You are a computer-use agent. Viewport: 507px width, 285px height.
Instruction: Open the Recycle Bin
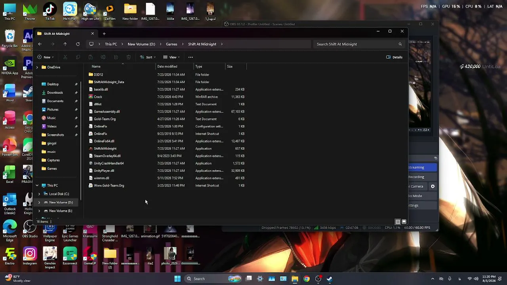click(10, 39)
